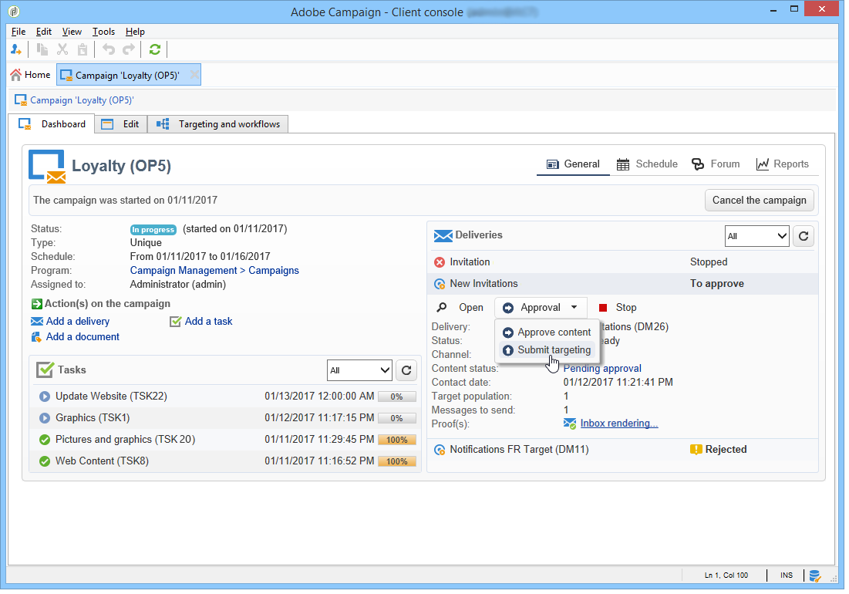Click the Home house icon
849x594 pixels.
click(15, 75)
